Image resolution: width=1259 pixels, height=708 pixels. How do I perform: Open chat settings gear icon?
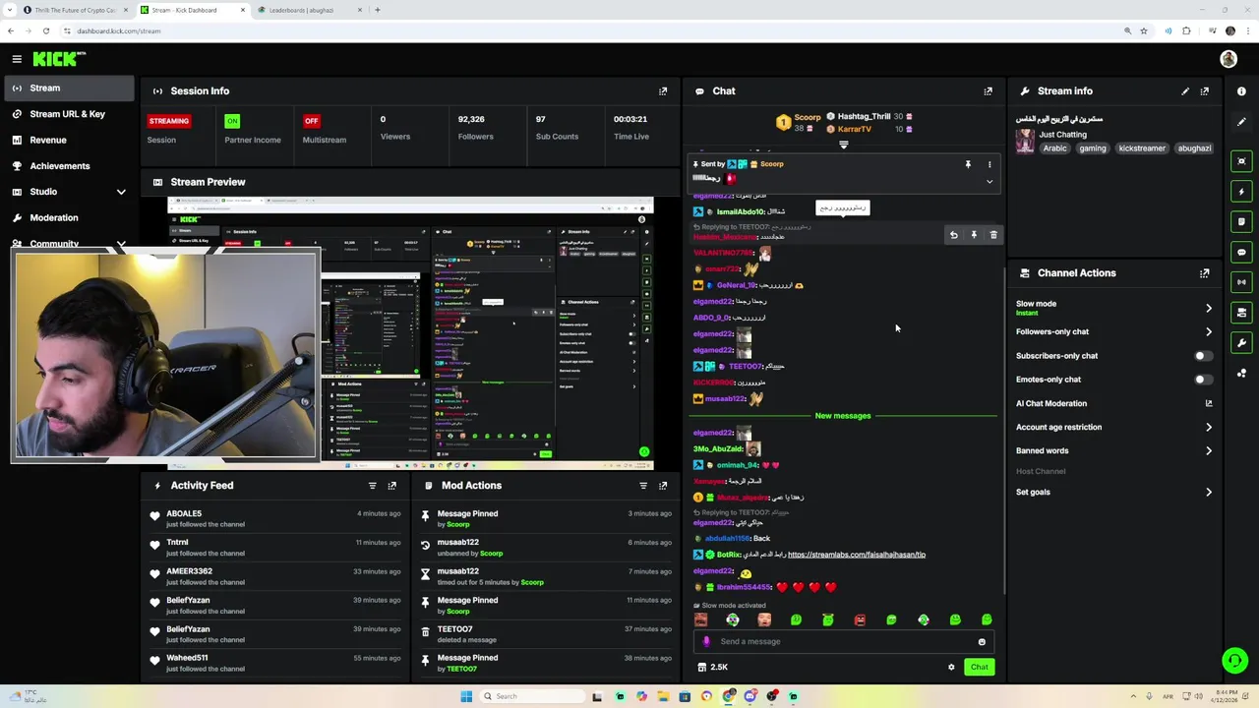pos(951,668)
